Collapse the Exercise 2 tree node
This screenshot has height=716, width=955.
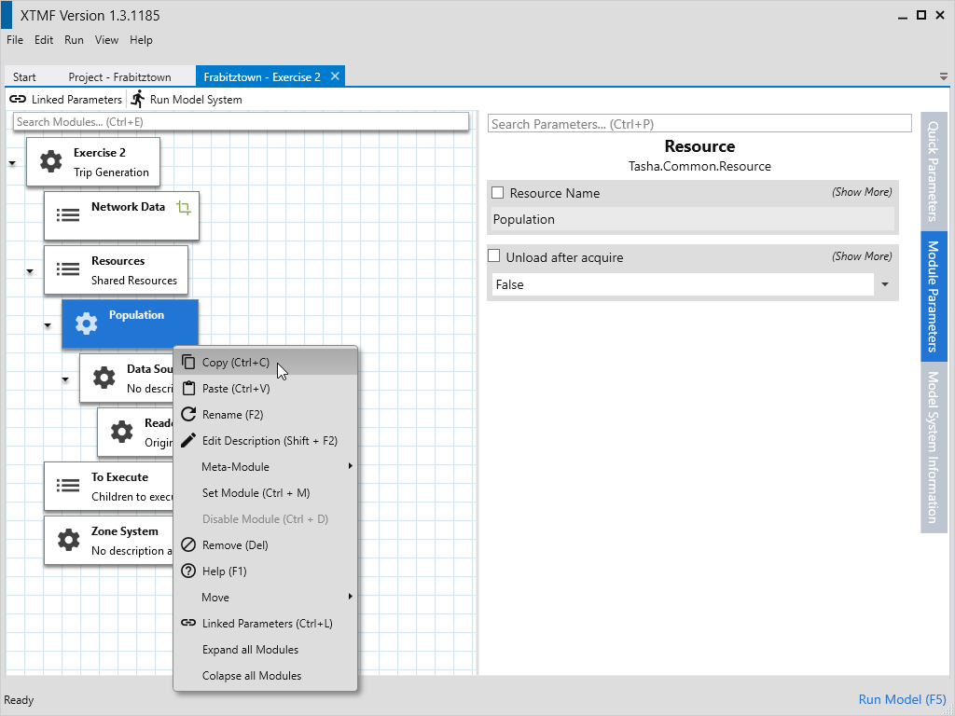[x=12, y=163]
